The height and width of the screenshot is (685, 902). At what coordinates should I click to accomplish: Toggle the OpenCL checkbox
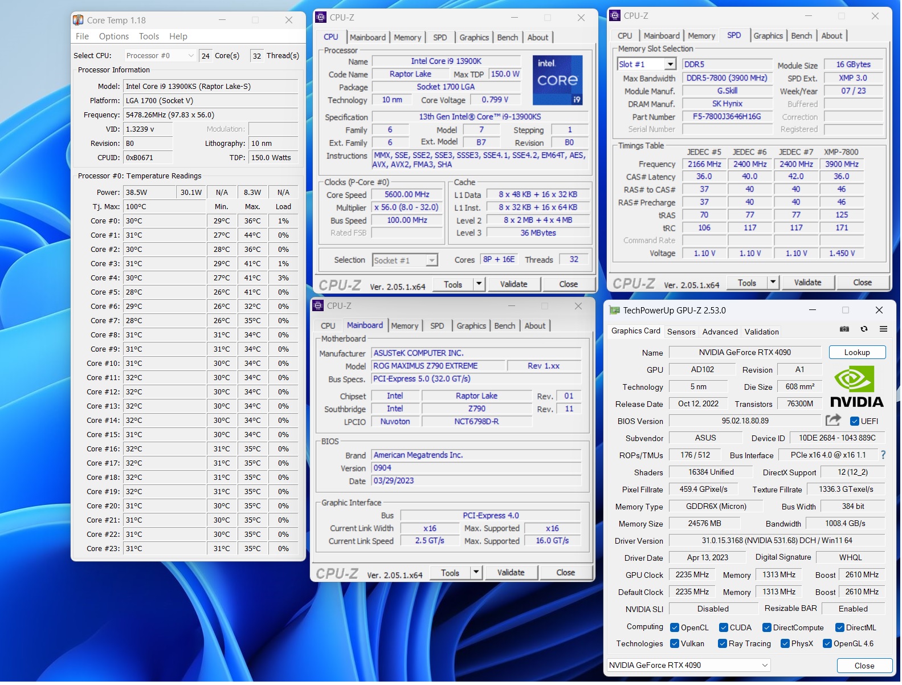point(675,628)
